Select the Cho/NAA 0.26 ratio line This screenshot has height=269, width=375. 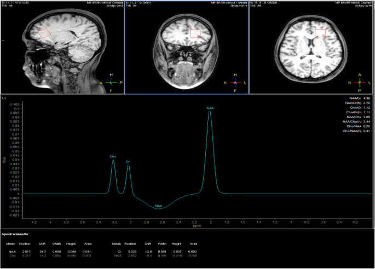pos(358,126)
